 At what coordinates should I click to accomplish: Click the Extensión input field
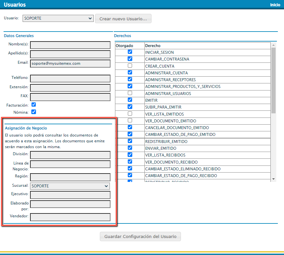tap(70, 88)
